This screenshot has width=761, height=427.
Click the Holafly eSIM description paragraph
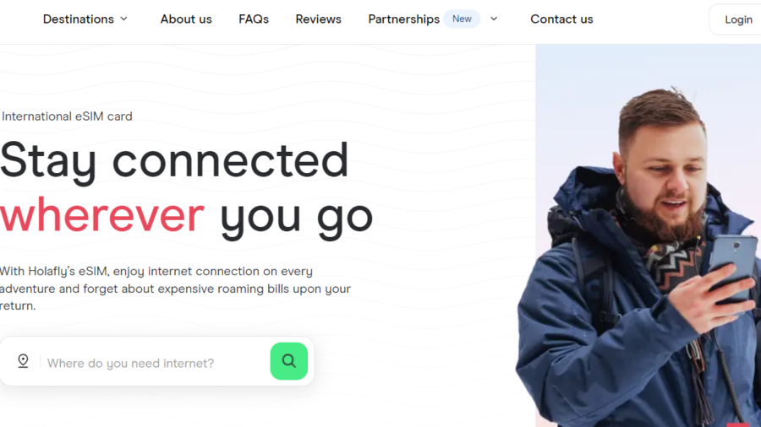tap(175, 289)
